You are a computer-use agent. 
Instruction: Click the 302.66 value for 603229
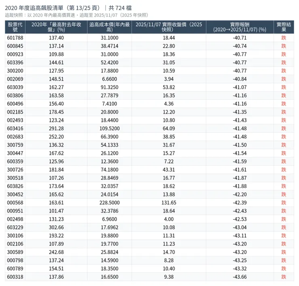pos(56,227)
